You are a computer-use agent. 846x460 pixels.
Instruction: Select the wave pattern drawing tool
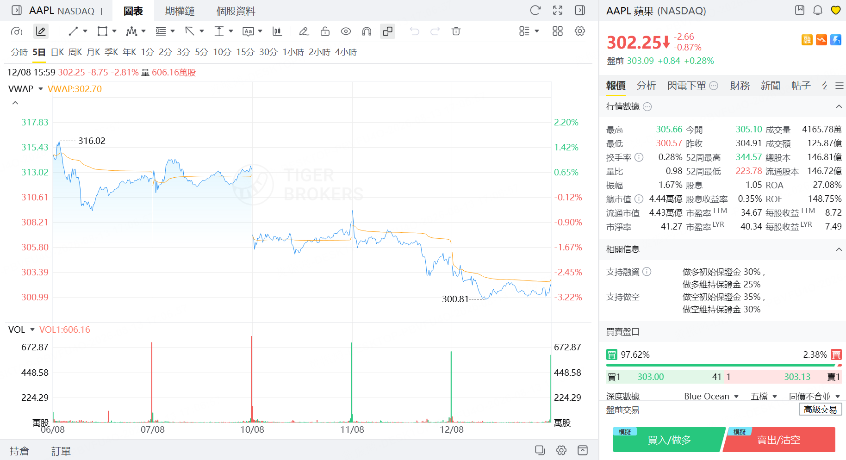pyautogui.click(x=131, y=31)
